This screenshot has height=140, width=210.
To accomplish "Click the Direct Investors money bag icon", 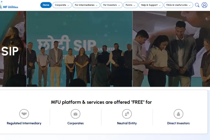I will [178, 114].
